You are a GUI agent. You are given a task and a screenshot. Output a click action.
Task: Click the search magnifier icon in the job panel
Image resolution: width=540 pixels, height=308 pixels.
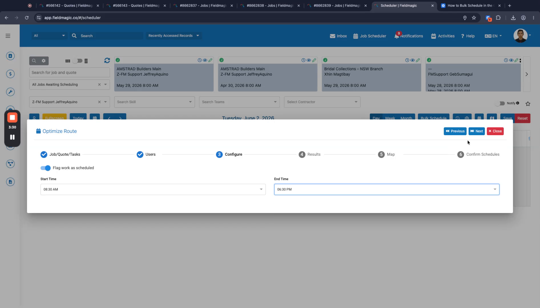[34, 61]
